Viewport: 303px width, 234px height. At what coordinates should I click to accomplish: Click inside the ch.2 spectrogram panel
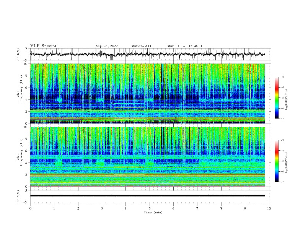pyautogui.click(x=148, y=157)
